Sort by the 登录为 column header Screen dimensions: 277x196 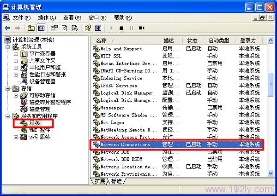pos(249,41)
